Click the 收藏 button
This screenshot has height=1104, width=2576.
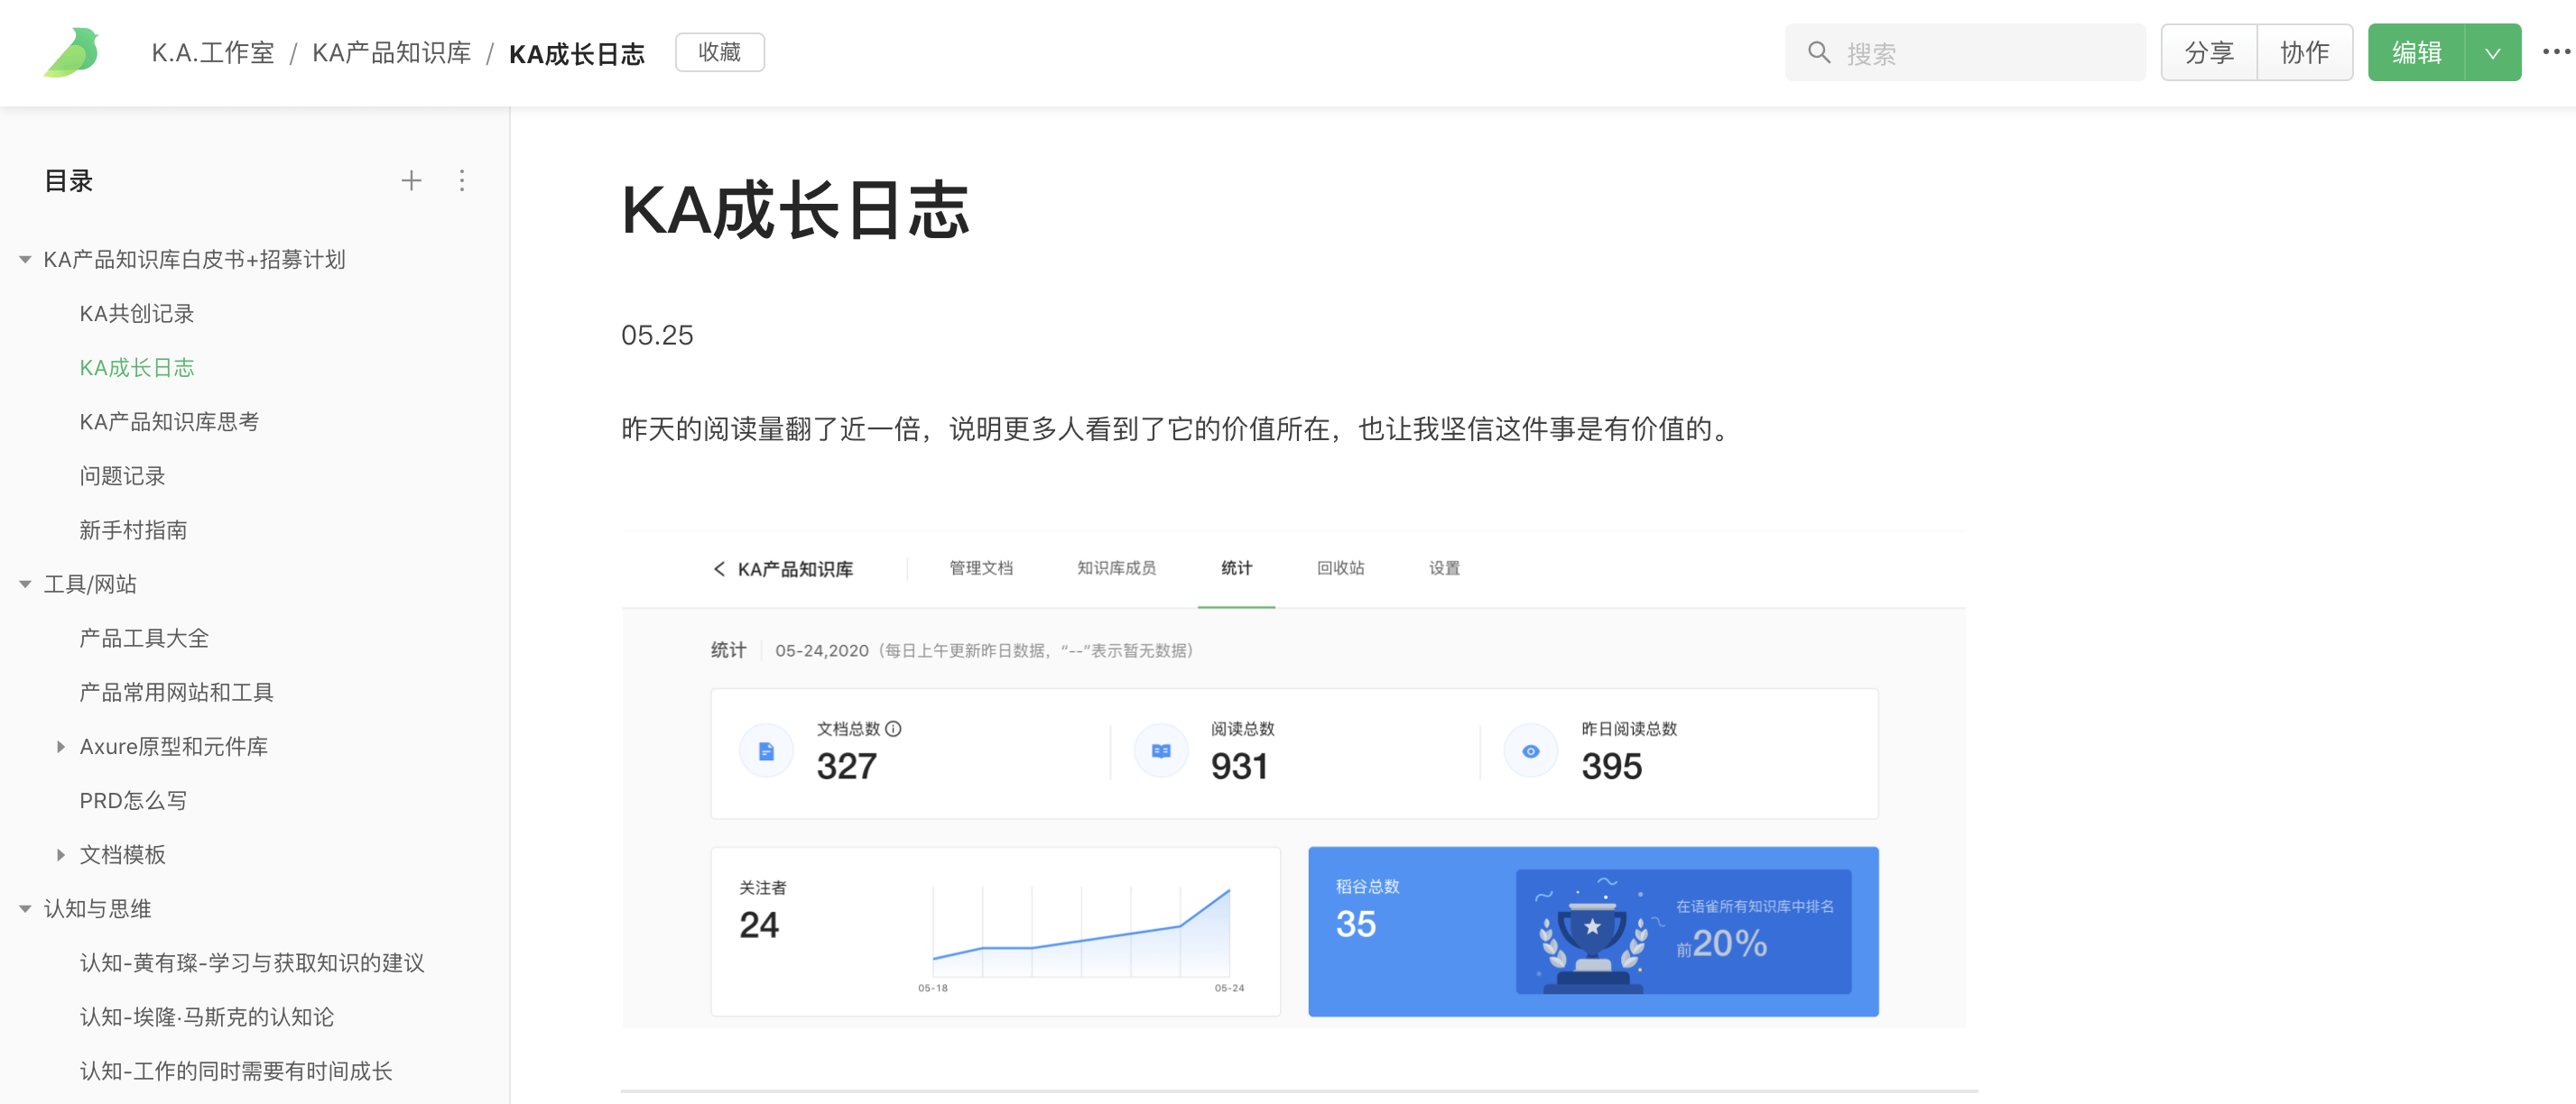719,52
